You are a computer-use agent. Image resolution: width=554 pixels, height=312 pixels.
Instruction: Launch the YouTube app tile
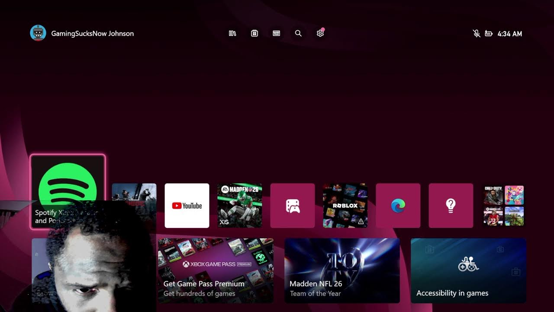[x=187, y=205]
